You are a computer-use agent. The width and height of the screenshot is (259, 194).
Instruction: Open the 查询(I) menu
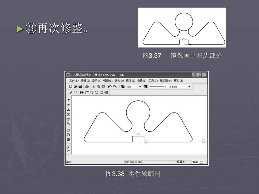pyautogui.click(x=130, y=81)
